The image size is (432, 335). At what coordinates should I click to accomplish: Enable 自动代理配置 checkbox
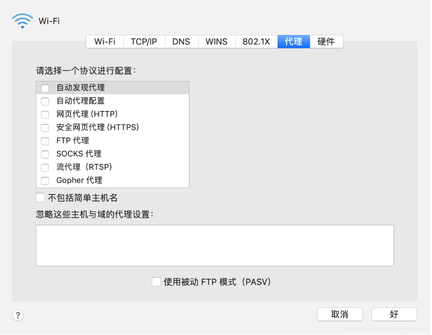(x=45, y=101)
